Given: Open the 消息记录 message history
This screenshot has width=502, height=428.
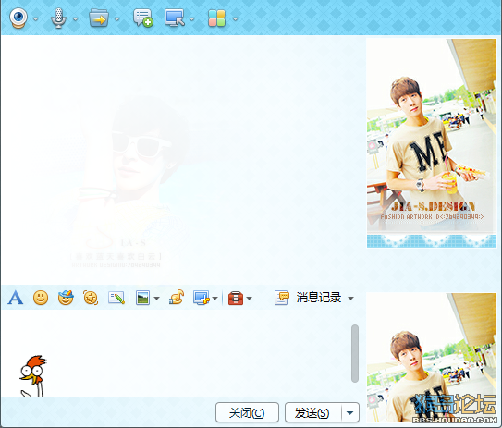Looking at the screenshot, I should [x=319, y=298].
